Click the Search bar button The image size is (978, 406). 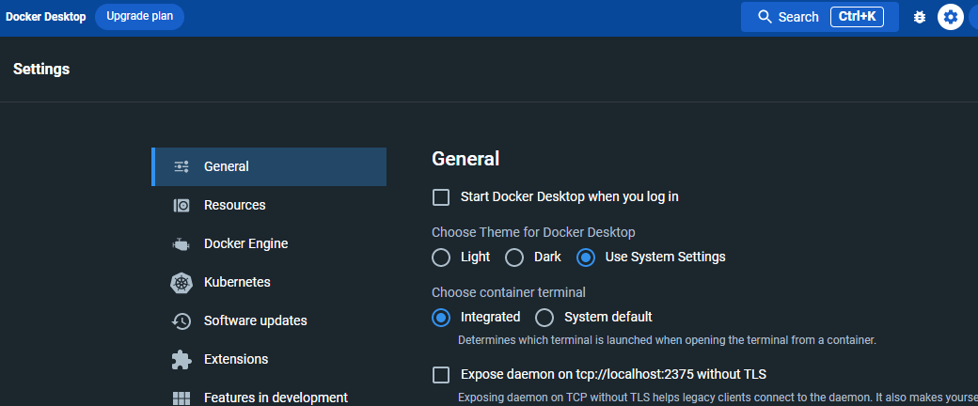tap(820, 17)
